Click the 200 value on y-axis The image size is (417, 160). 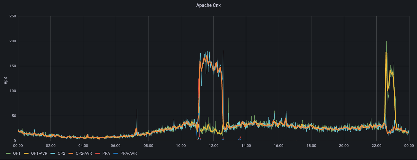pos(12,41)
